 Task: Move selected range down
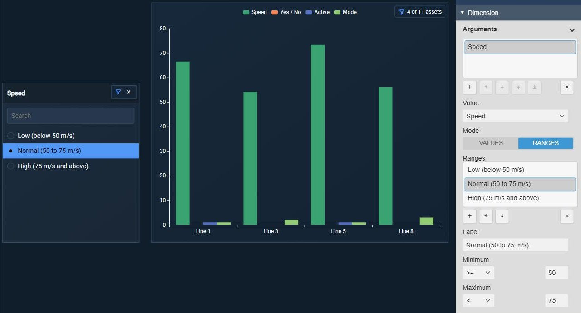tap(502, 216)
